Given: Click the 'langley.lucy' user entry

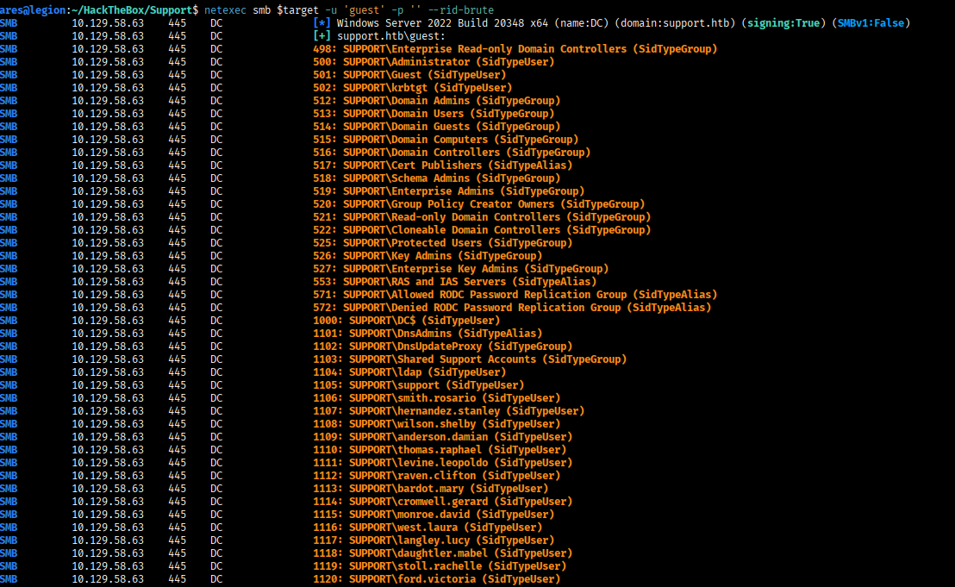Looking at the screenshot, I should pyautogui.click(x=434, y=540).
